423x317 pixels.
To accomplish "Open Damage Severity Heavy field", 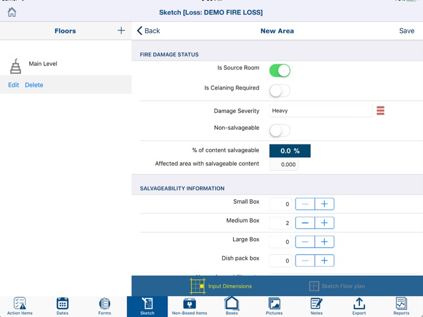I will [321, 111].
